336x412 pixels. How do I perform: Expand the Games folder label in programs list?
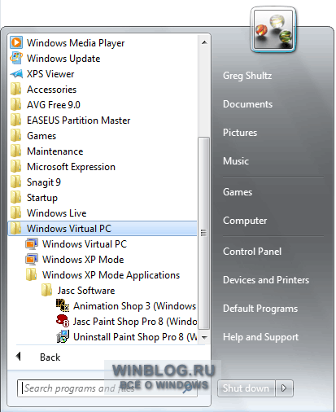(x=41, y=136)
